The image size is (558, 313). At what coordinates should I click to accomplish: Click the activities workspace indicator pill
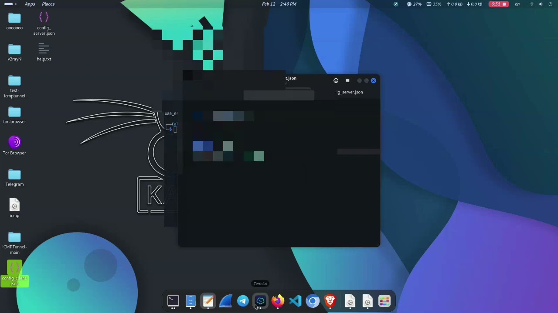pyautogui.click(x=10, y=4)
